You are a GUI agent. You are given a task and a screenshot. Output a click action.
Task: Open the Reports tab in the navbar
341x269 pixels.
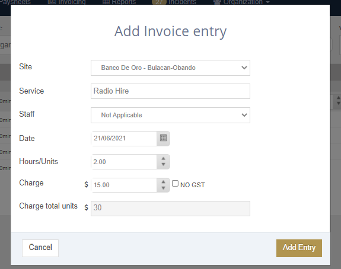click(119, 2)
